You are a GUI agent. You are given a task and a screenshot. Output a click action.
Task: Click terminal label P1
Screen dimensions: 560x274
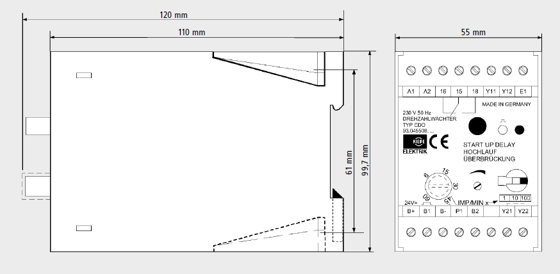[x=459, y=211]
